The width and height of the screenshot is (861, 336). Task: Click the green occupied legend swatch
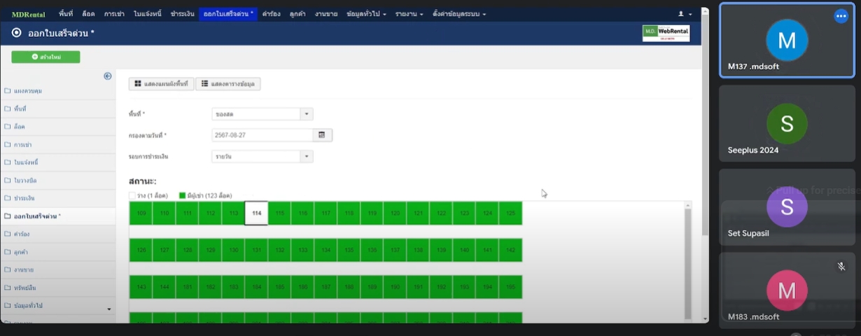pyautogui.click(x=182, y=195)
